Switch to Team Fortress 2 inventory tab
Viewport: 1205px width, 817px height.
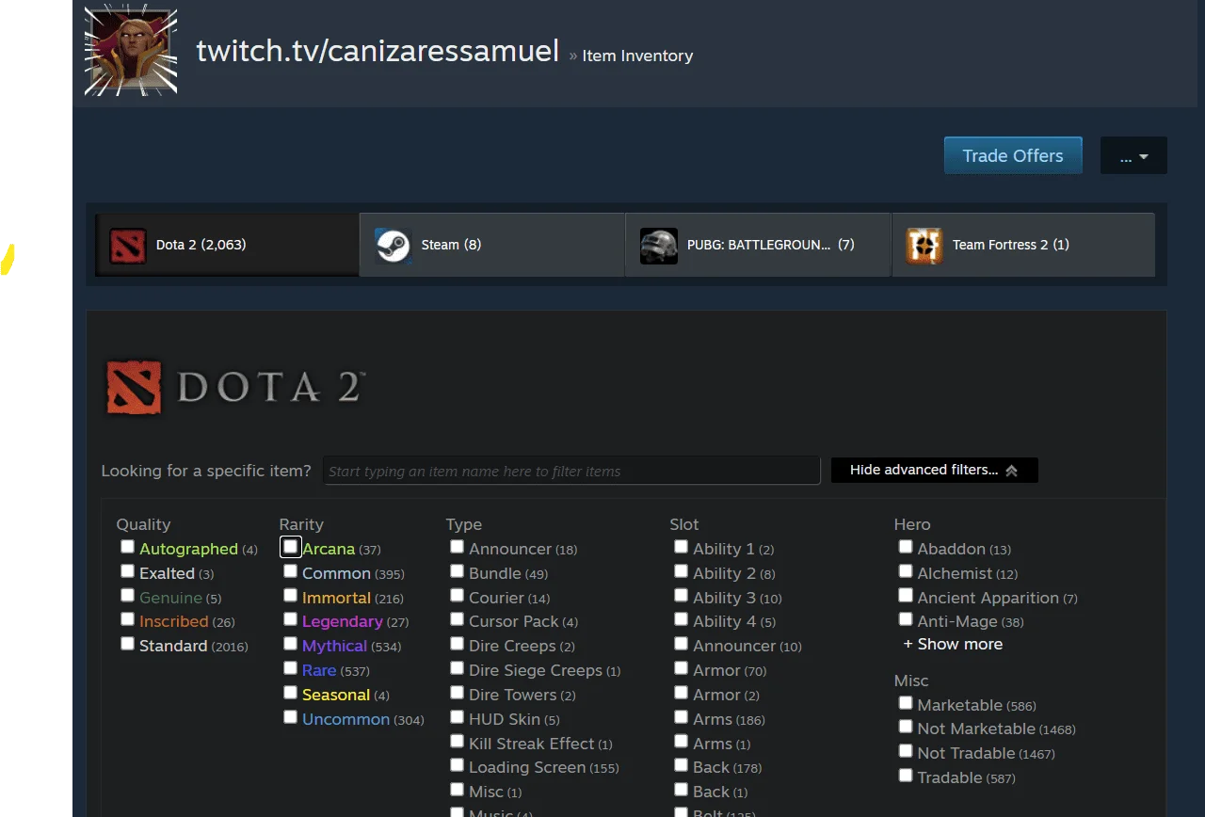(1023, 245)
